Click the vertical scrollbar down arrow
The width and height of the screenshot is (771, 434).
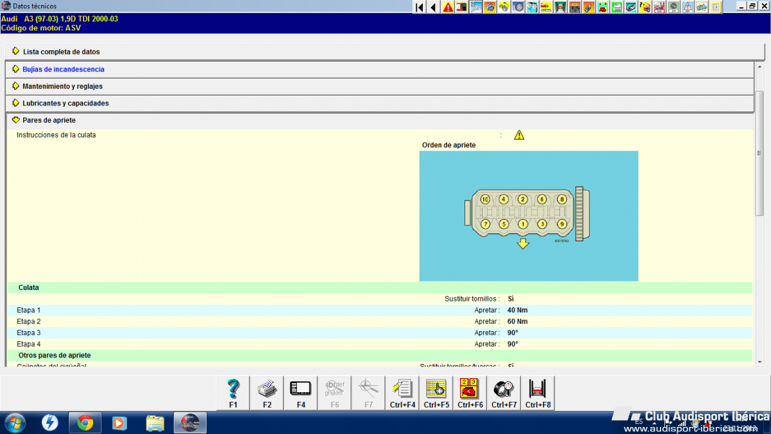759,362
